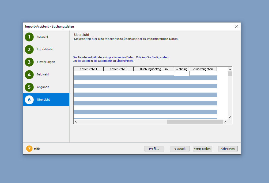
Task: Click the step 3 circle icon
Action: tap(29, 62)
